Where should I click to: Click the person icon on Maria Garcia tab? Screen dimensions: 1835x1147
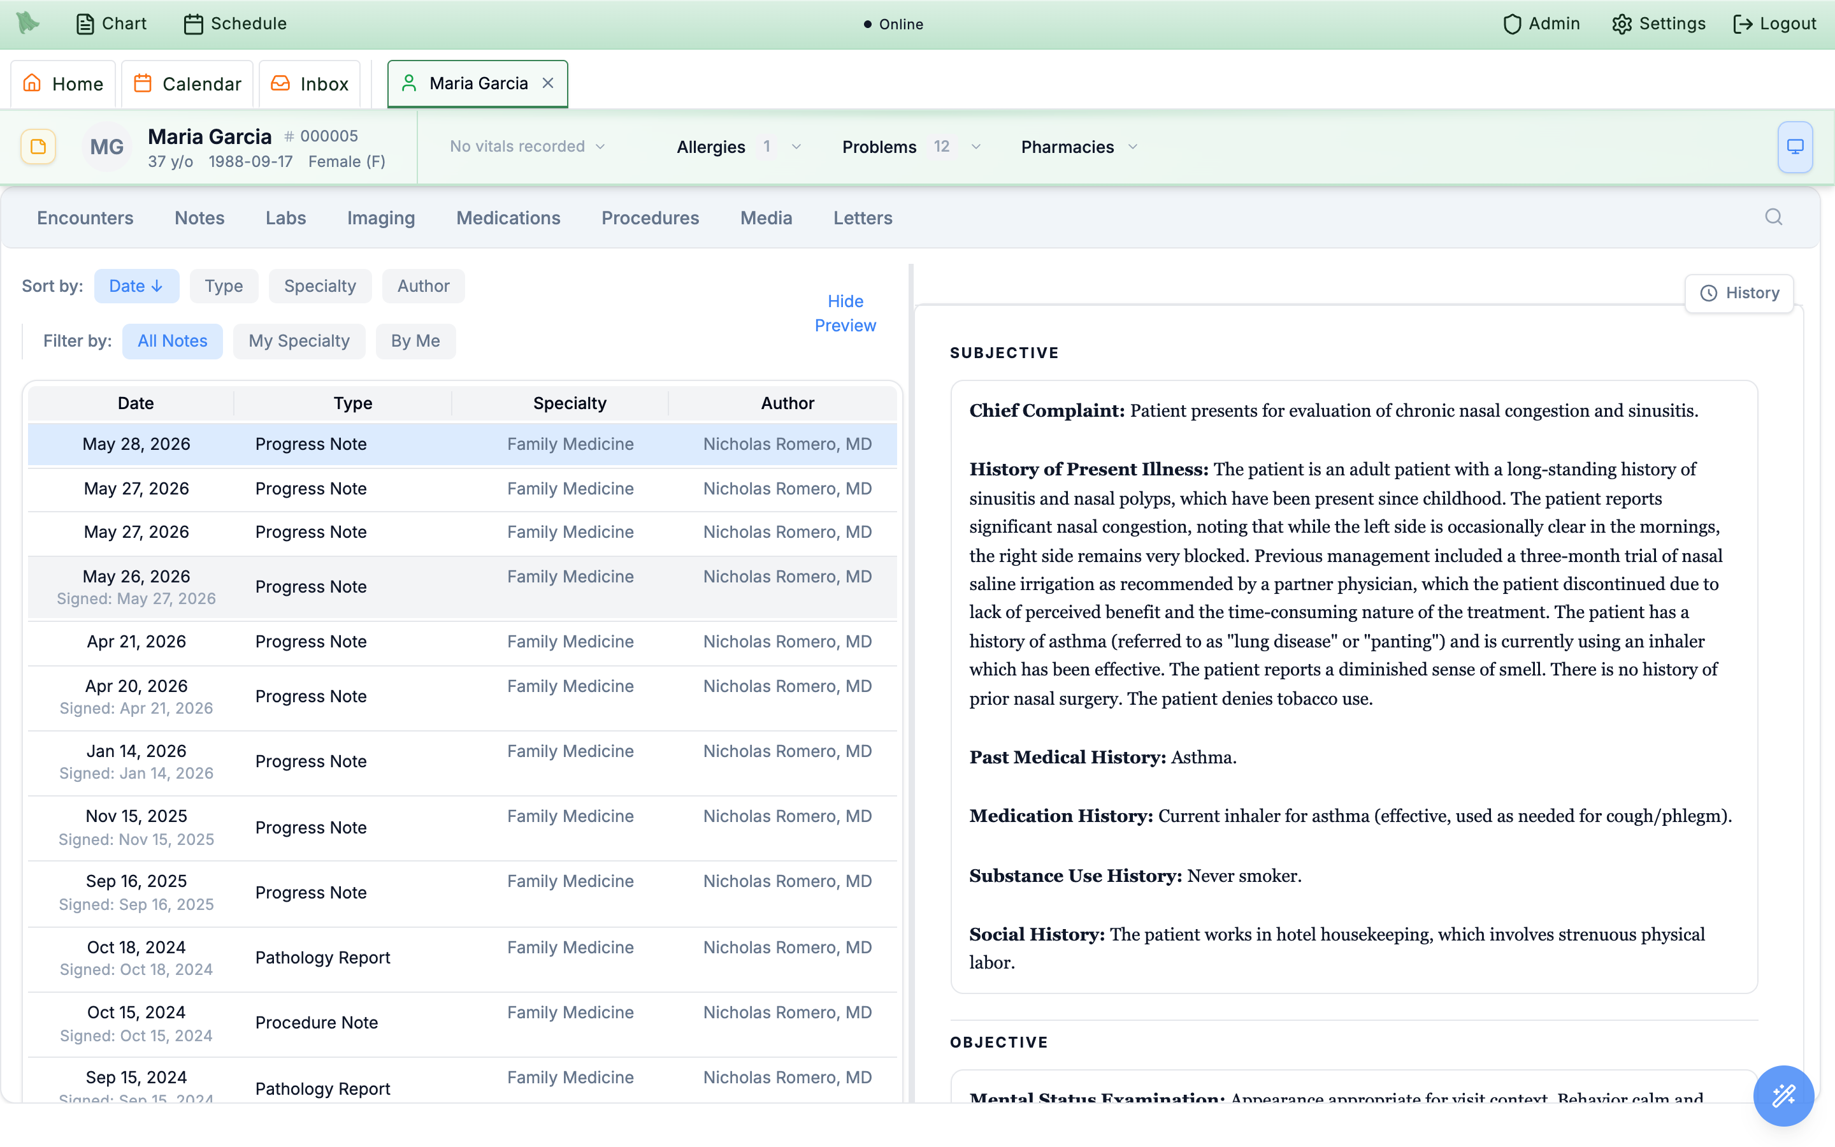click(x=410, y=83)
